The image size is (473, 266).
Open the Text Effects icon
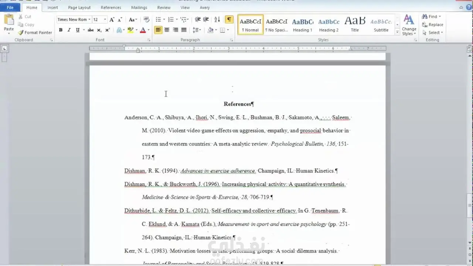click(119, 30)
